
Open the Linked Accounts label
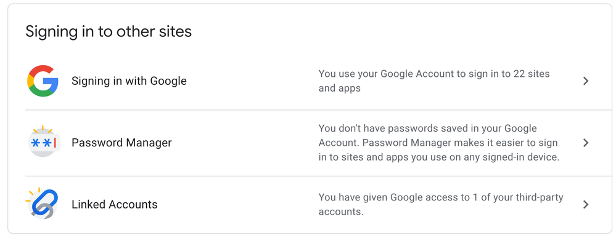tap(114, 204)
